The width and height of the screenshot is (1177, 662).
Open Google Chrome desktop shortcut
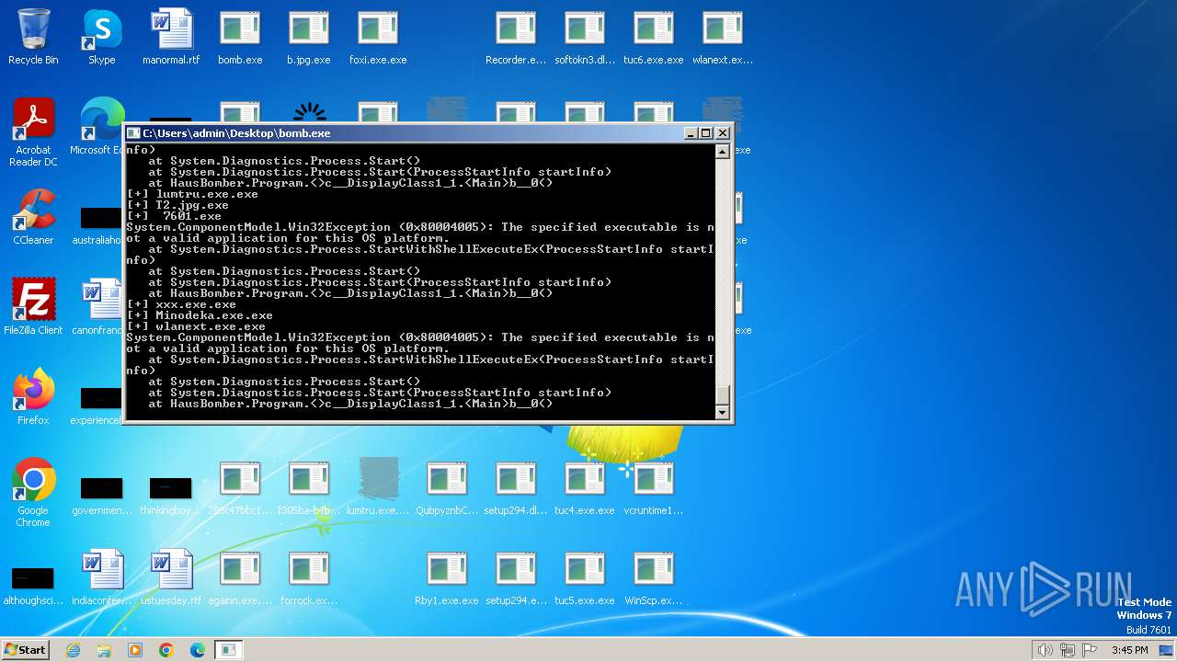pyautogui.click(x=33, y=493)
